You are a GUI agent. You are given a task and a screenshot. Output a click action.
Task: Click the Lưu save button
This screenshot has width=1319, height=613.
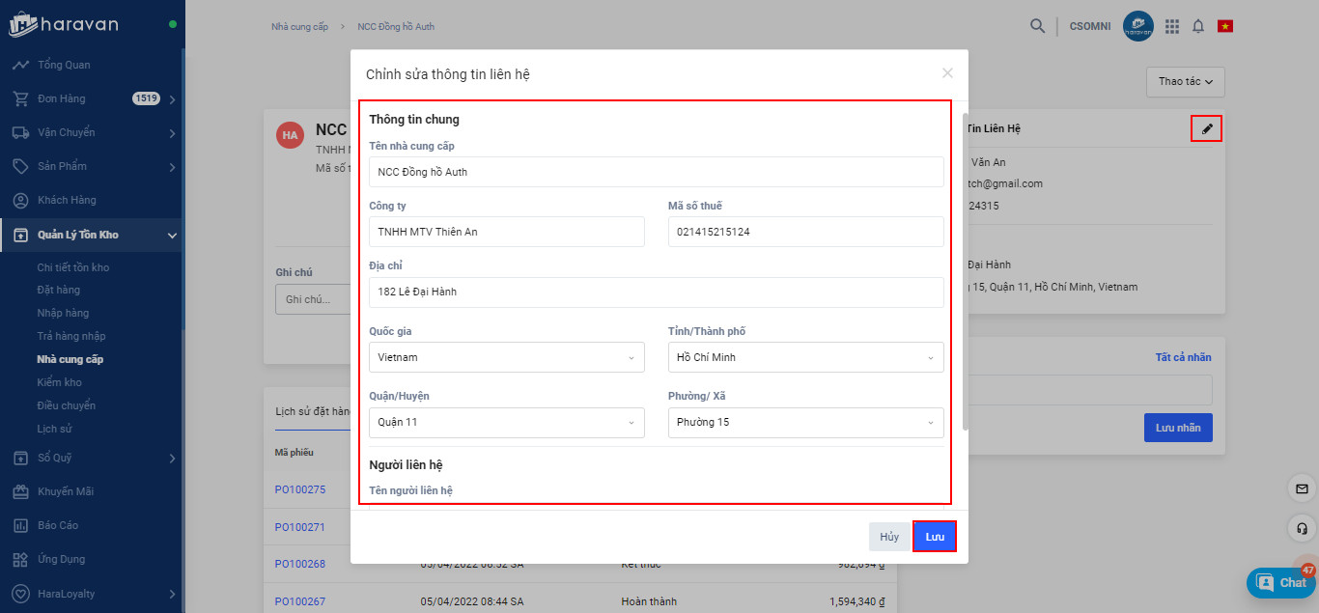[x=935, y=537]
